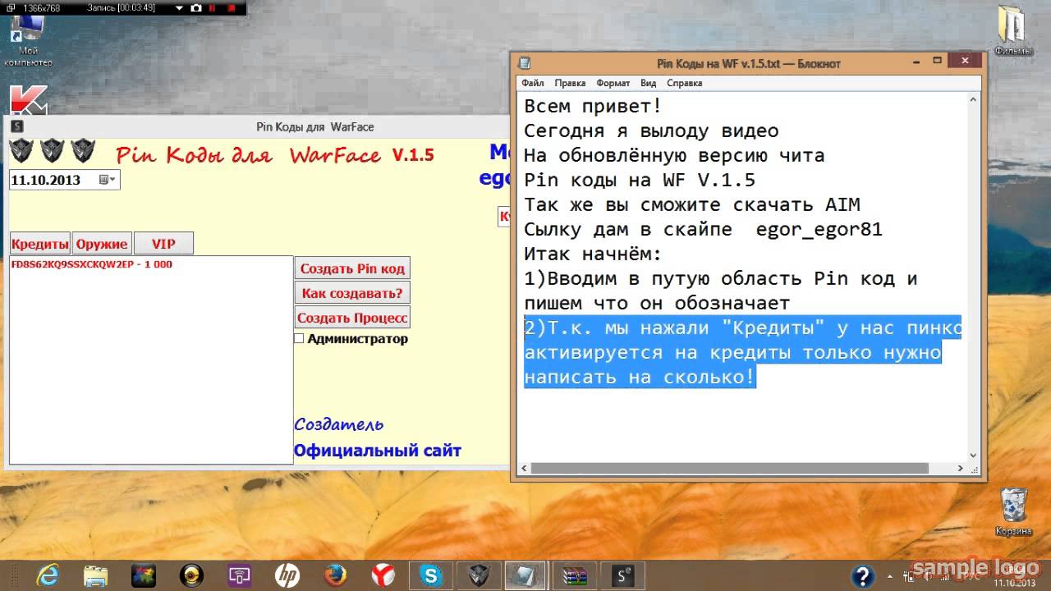
Task: Open Notepad's Формат menu
Action: pyautogui.click(x=613, y=83)
